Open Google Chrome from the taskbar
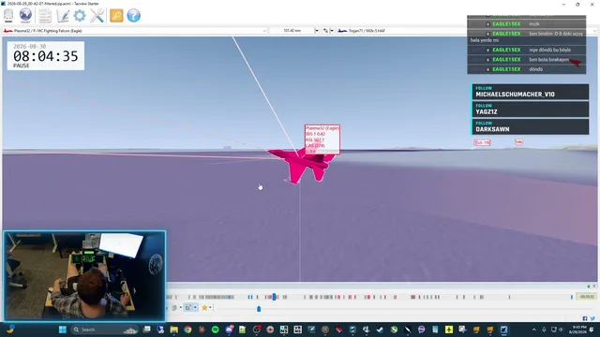Screen dimensions: 600x337 point(187,330)
